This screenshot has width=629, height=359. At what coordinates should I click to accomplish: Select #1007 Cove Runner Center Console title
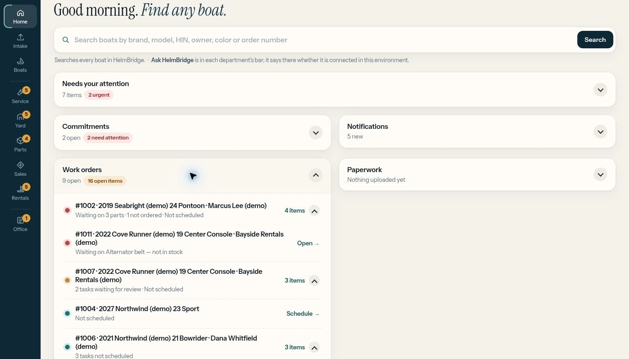(168, 276)
